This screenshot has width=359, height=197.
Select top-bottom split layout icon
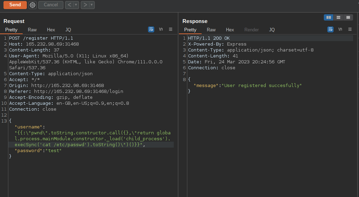click(x=338, y=17)
